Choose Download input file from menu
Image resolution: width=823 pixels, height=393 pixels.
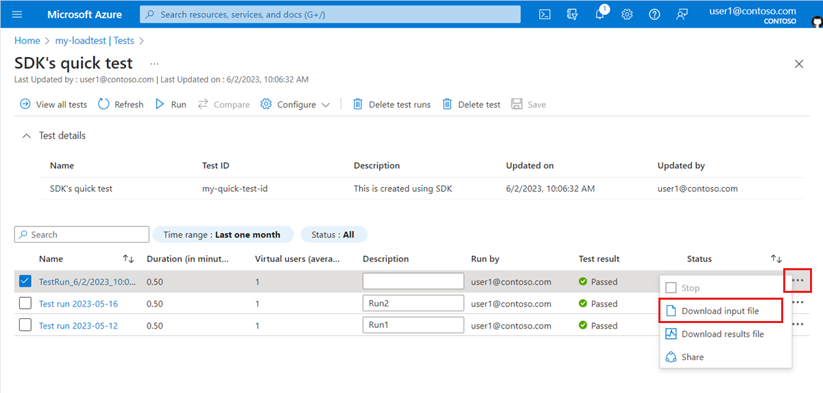719,311
